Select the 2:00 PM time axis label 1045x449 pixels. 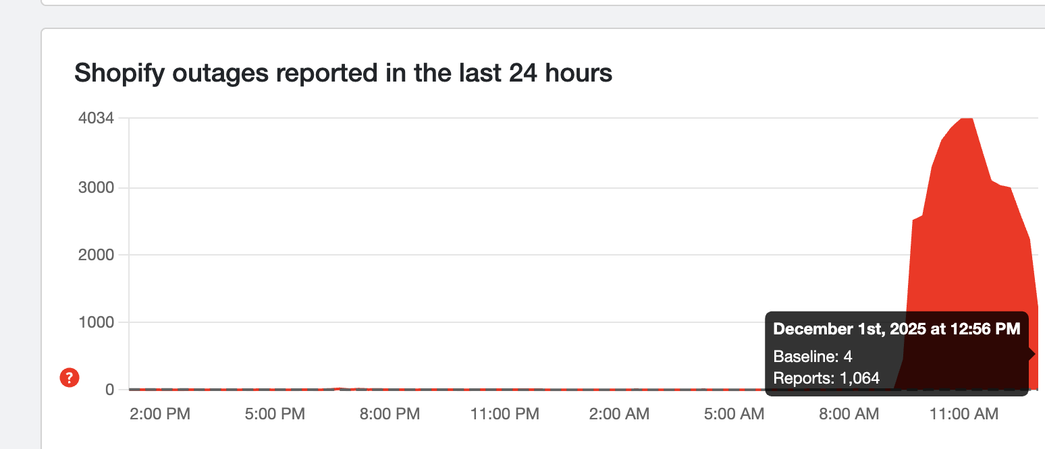[x=160, y=414]
